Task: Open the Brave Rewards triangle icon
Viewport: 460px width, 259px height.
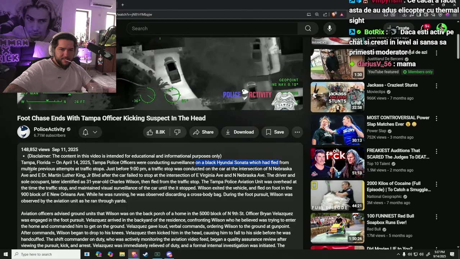Action: pyautogui.click(x=342, y=14)
